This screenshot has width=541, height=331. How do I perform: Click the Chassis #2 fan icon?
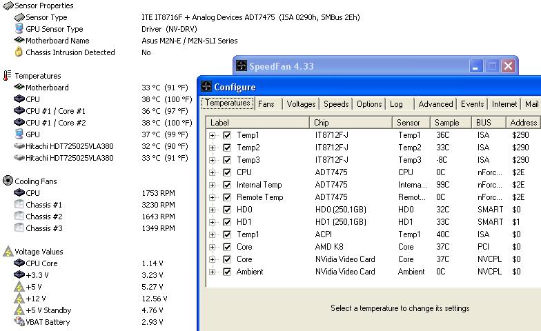click(19, 216)
